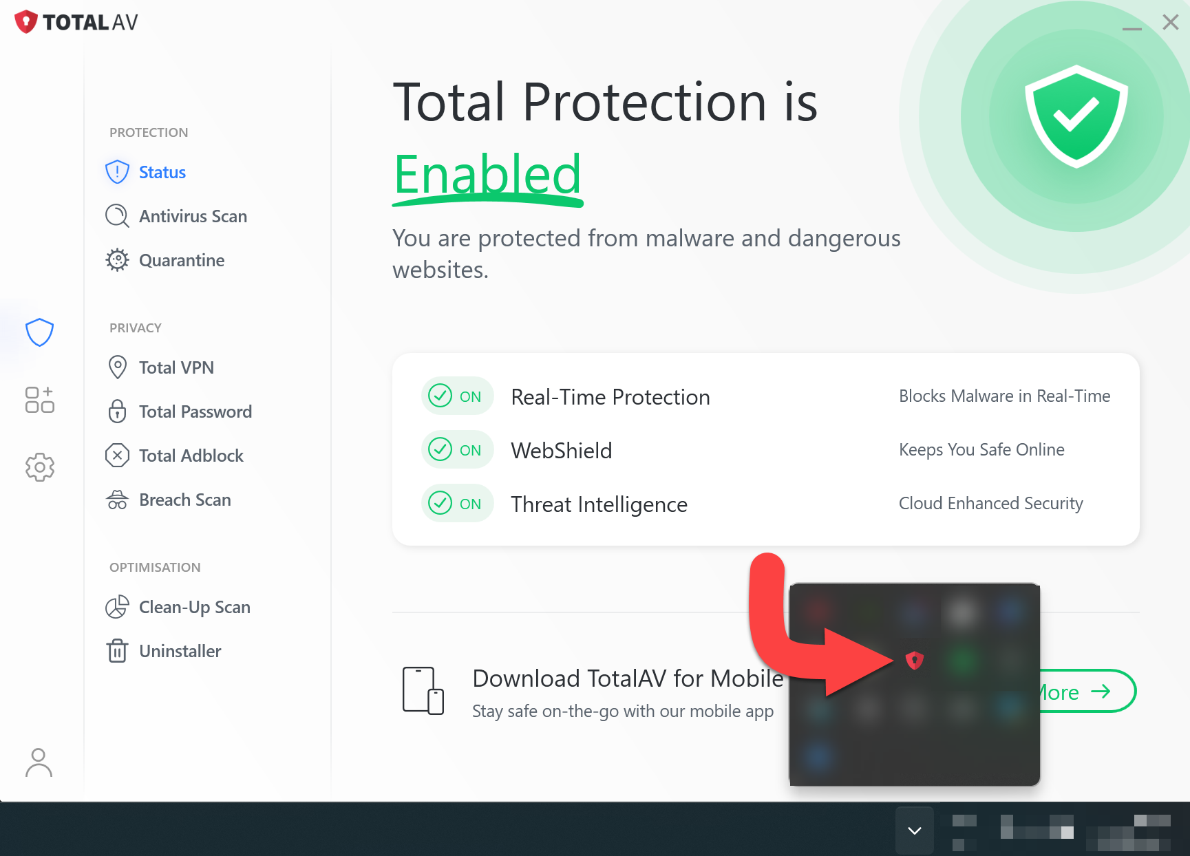Open Total Password from sidebar
The height and width of the screenshot is (856, 1190).
195,411
